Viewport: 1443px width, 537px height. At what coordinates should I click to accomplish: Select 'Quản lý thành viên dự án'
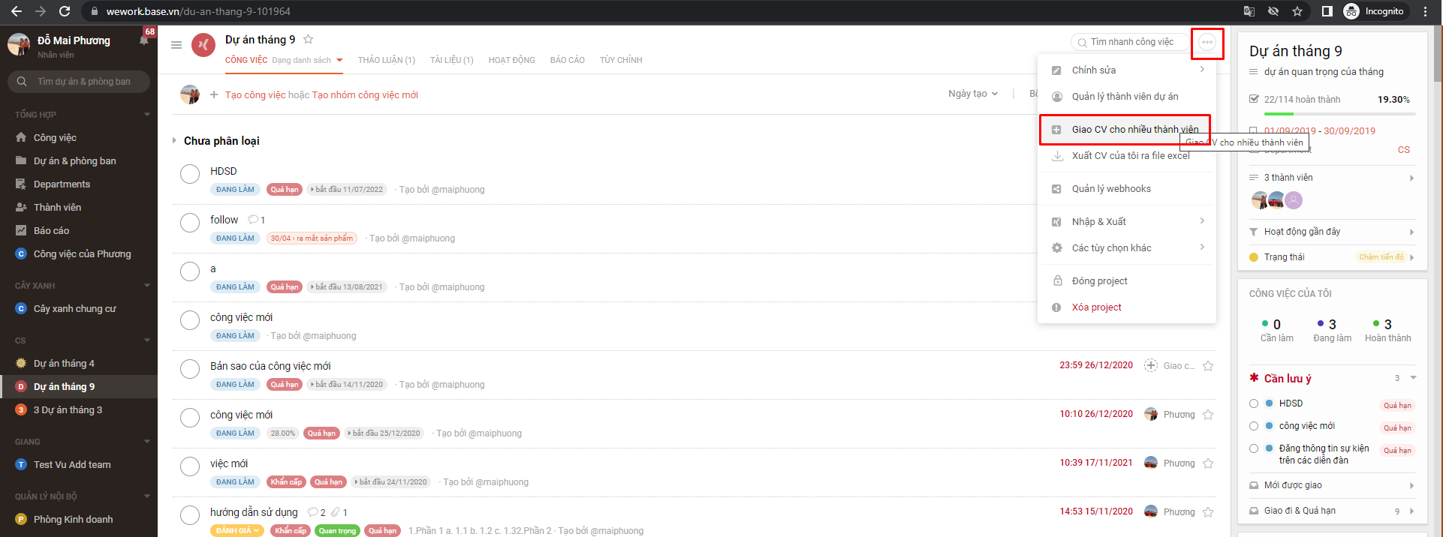pyautogui.click(x=1126, y=96)
